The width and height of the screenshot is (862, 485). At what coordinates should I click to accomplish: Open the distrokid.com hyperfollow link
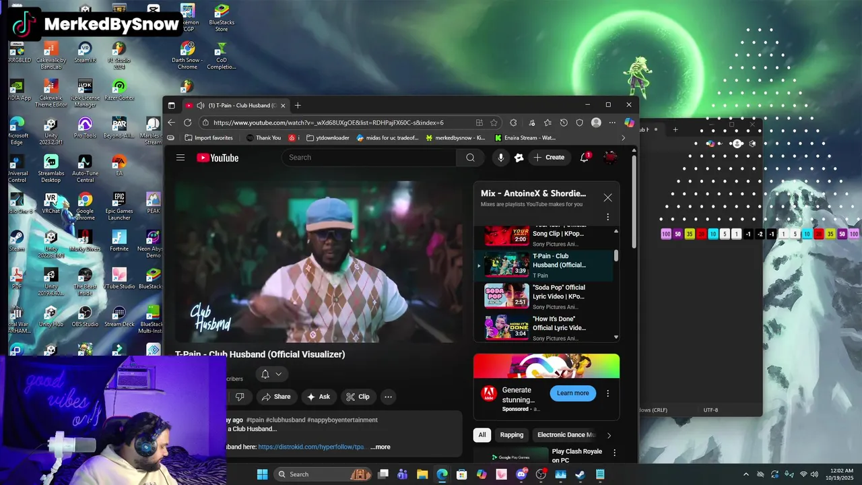tap(313, 447)
